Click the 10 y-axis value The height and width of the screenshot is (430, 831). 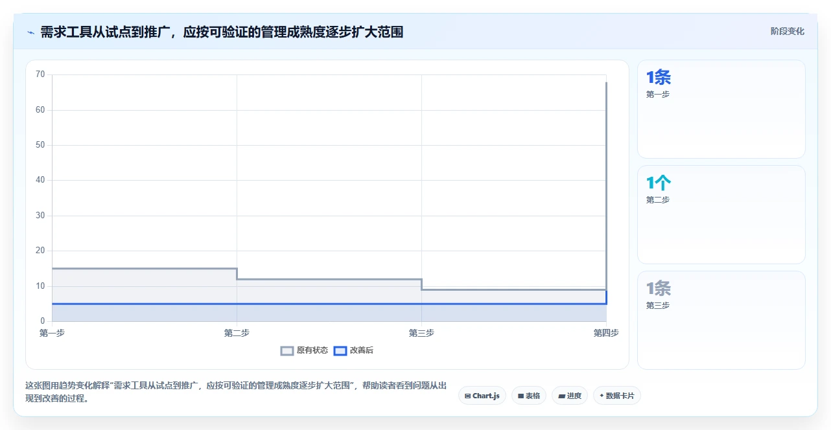(40, 286)
